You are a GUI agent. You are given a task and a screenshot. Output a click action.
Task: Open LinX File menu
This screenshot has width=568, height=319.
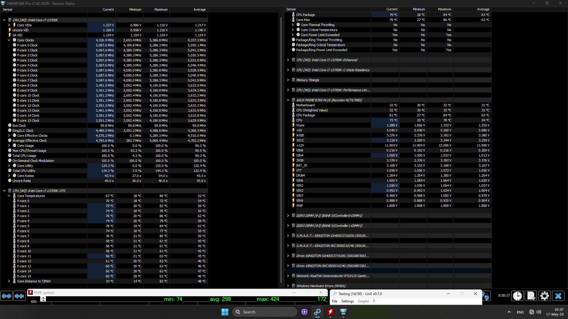coord(335,301)
